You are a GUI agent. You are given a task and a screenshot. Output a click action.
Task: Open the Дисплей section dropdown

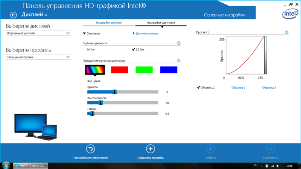[x=34, y=15]
